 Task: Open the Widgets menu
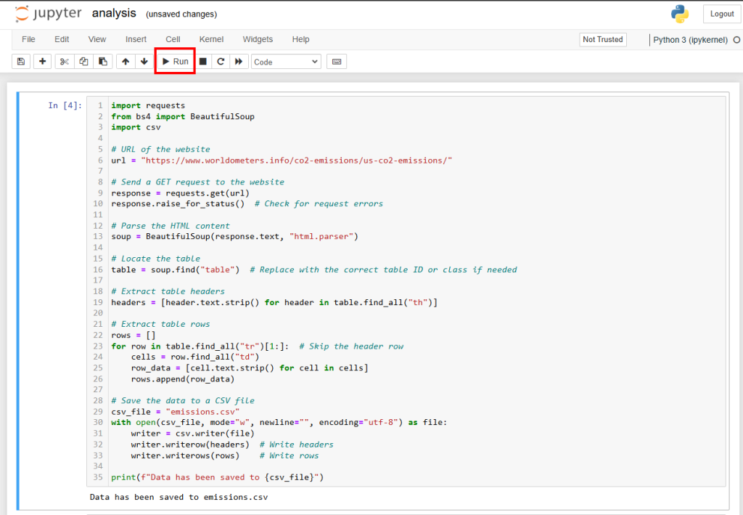[258, 39]
